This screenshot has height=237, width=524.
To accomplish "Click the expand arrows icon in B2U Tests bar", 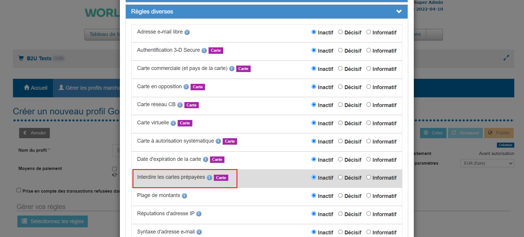I will pyautogui.click(x=506, y=58).
